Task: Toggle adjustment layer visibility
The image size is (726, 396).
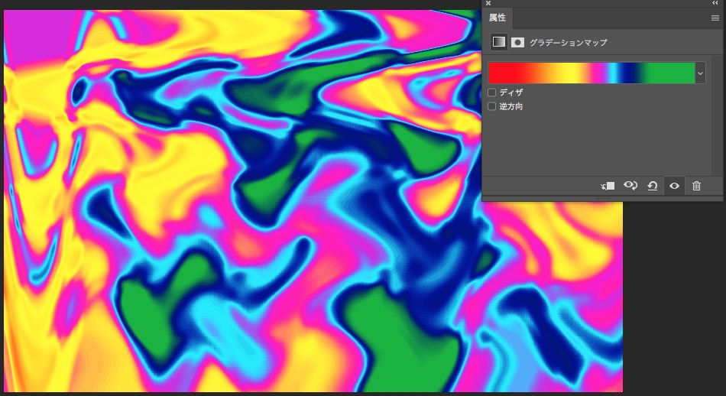Action: (x=674, y=186)
